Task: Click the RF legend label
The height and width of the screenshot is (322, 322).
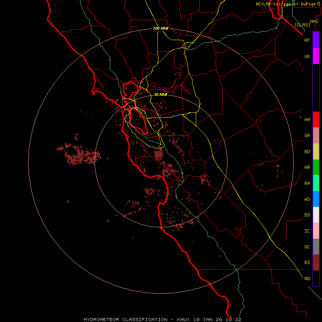Action: click(307, 40)
